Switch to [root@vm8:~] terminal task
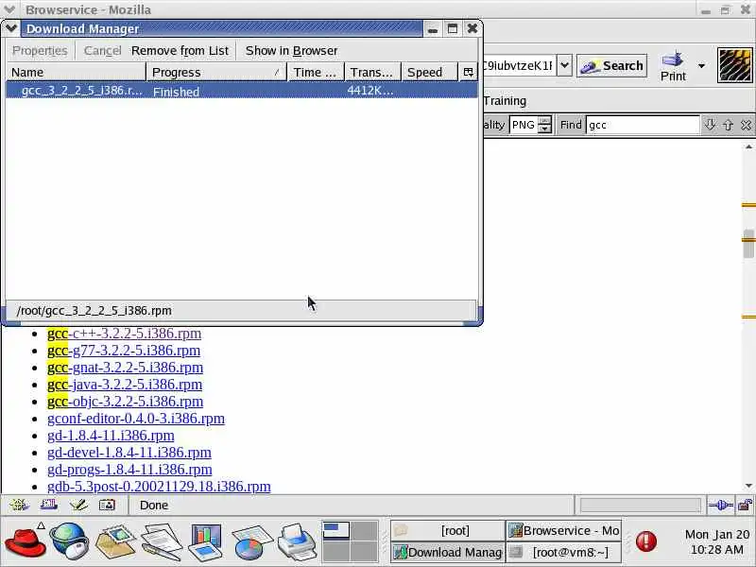 (x=563, y=552)
